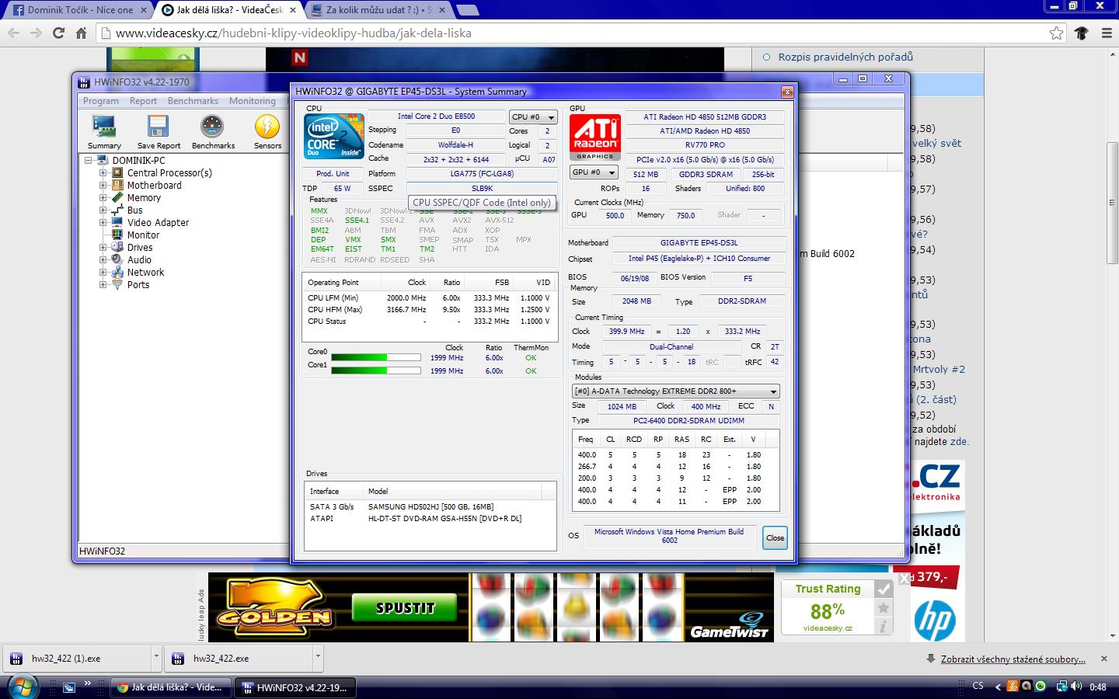Click the Close button in System Summary
This screenshot has width=1119, height=699.
(x=775, y=537)
